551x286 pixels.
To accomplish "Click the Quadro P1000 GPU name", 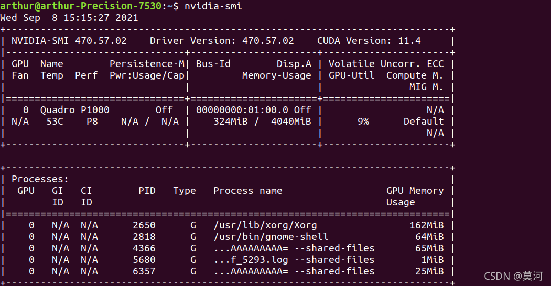I will (75, 110).
